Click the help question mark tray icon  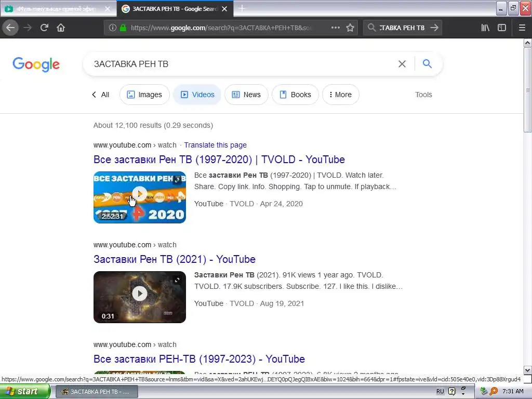point(452,392)
